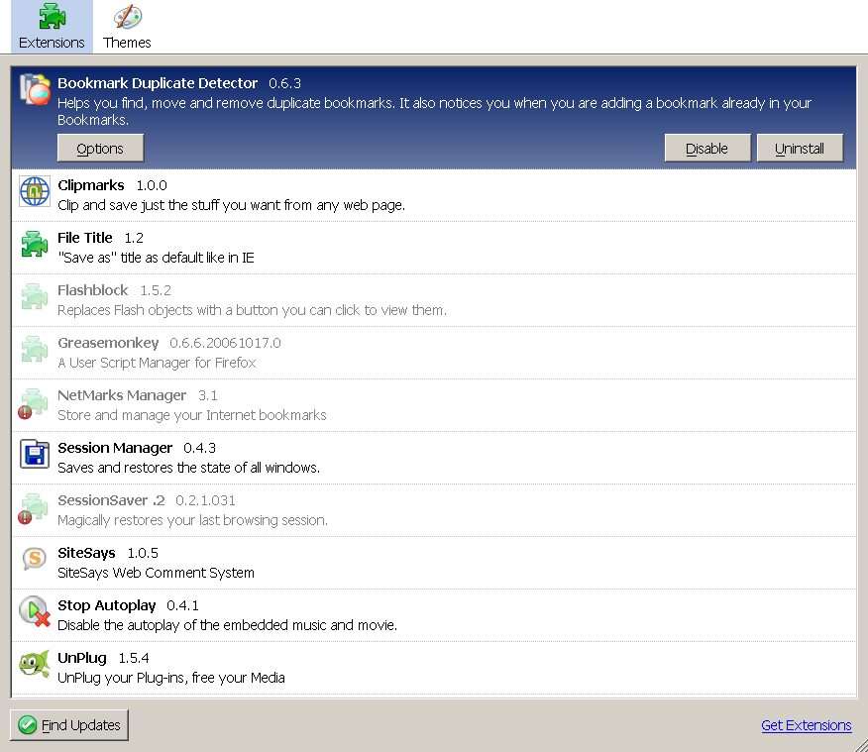The width and height of the screenshot is (868, 752).
Task: Click the File Title puzzle icon
Action: [35, 244]
